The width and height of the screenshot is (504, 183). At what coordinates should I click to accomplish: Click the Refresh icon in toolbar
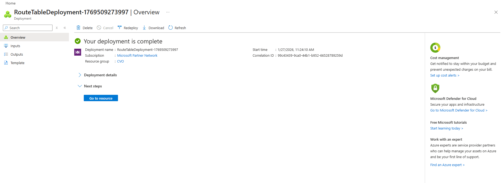click(x=170, y=28)
